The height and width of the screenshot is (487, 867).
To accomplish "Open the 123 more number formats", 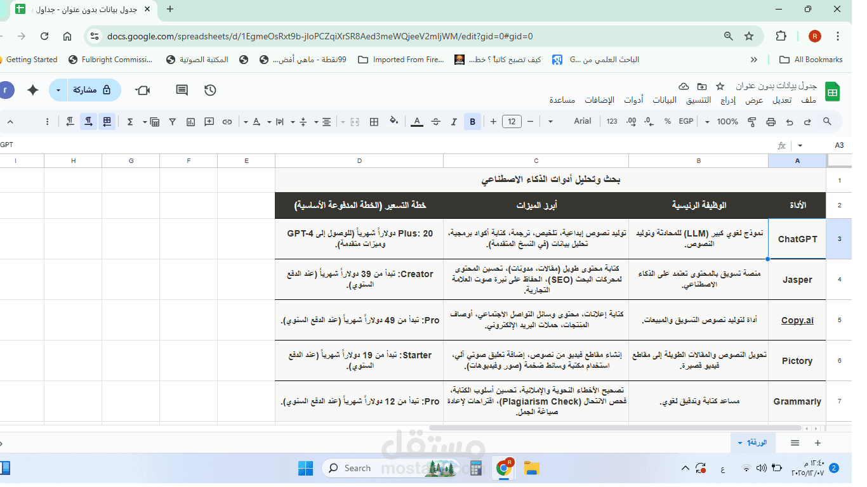I will tap(612, 122).
